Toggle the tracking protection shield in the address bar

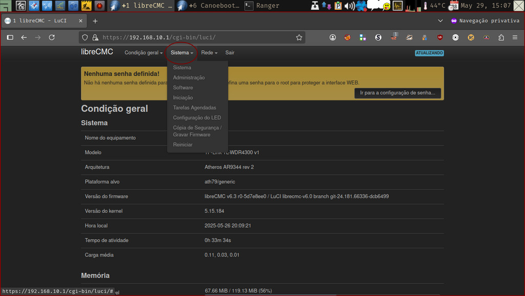click(85, 37)
